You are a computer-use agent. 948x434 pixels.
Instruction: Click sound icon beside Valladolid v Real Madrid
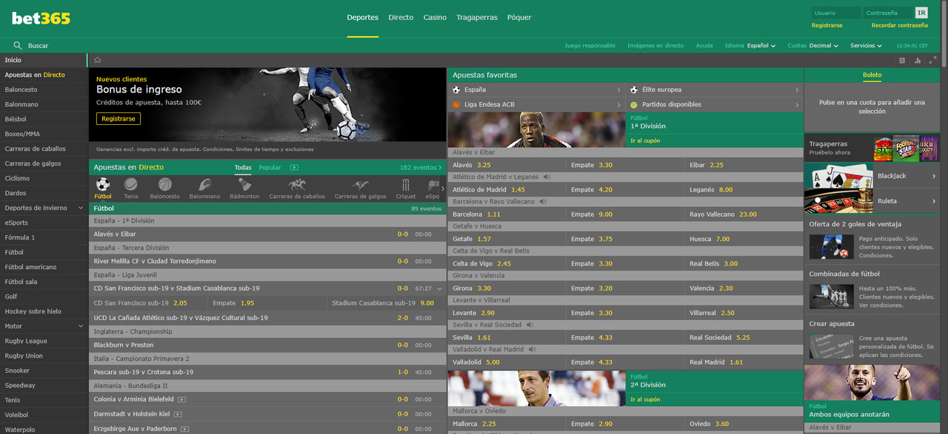532,349
